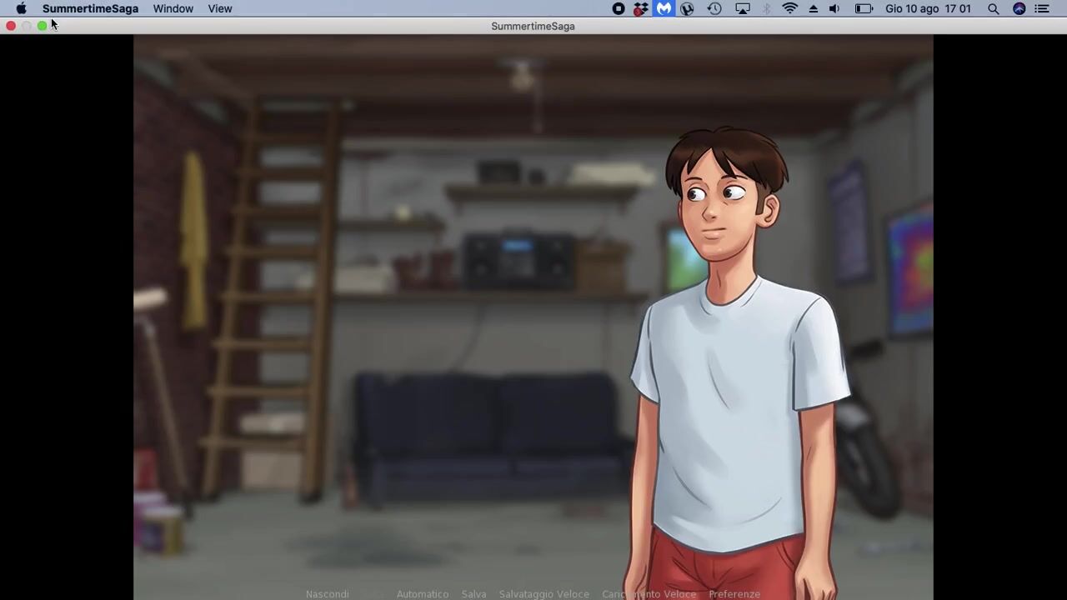Click the uTorrent menu bar icon
The height and width of the screenshot is (600, 1067).
(687, 8)
